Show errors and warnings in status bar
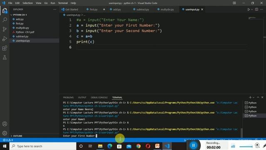This screenshot has height=150, width=266. tap(8, 140)
